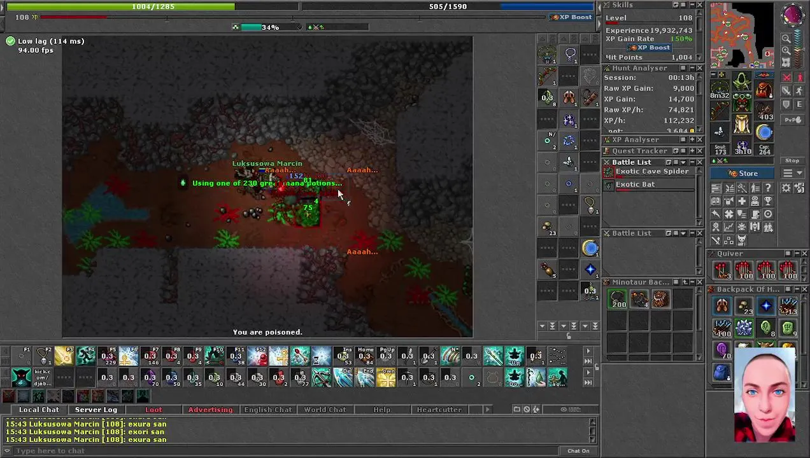Image resolution: width=810 pixels, height=458 pixels.
Task: Click the 200-count item in Minotaur Backpack
Action: [618, 299]
